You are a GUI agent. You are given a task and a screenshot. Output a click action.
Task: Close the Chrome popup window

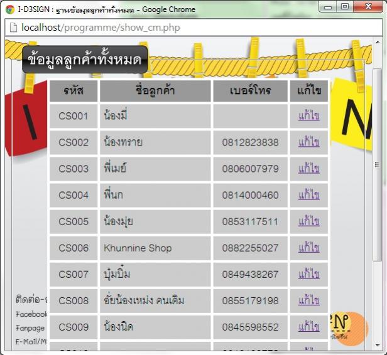click(368, 7)
